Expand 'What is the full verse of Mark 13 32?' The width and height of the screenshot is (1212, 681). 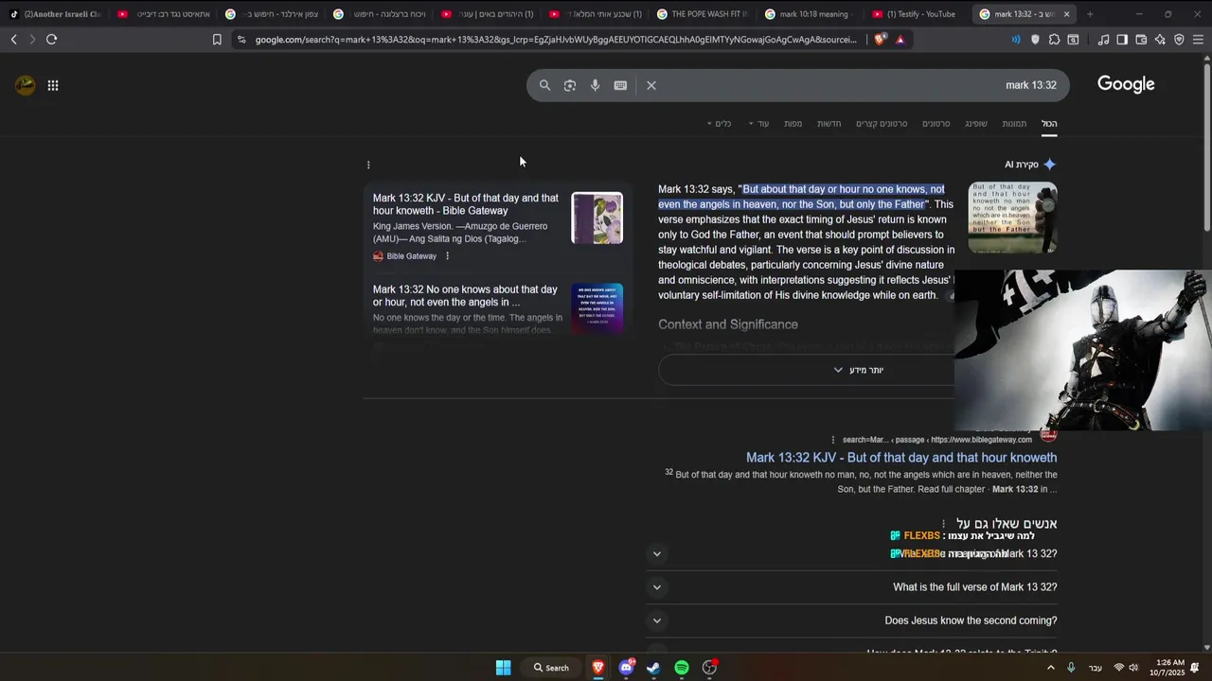(851, 587)
